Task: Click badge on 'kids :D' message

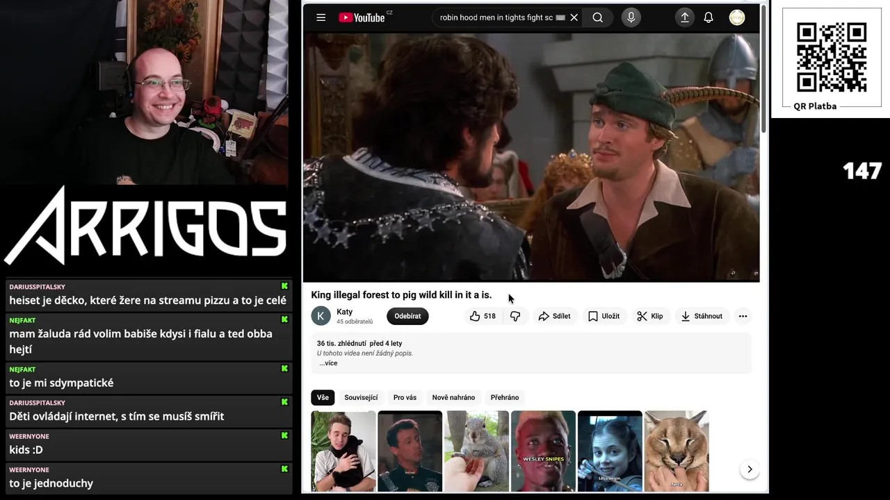Action: pos(284,435)
